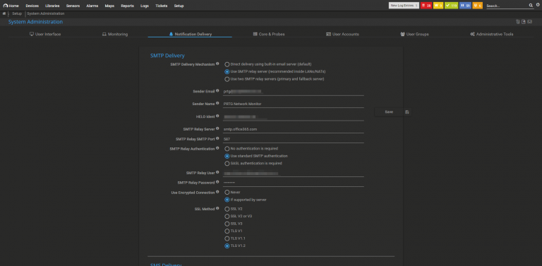Select SASL authentication is required
The width and height of the screenshot is (542, 266).
(x=227, y=164)
